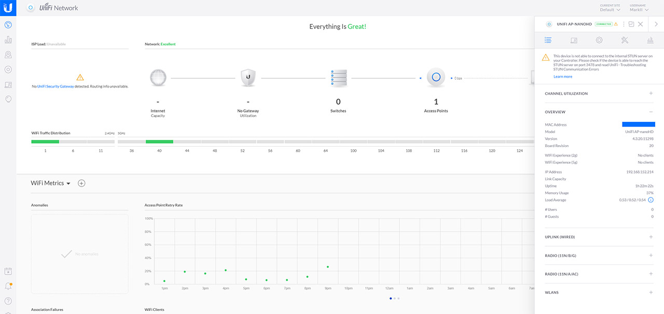Click the Learn more link for STUN error
Screen dimensions: 664x314
(x=563, y=77)
